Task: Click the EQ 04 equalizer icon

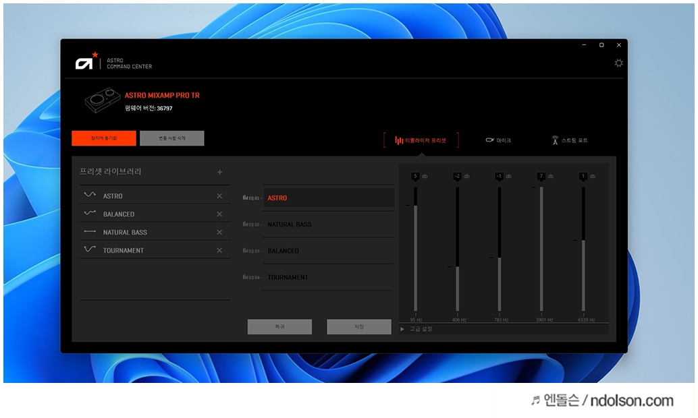Action: (x=245, y=276)
